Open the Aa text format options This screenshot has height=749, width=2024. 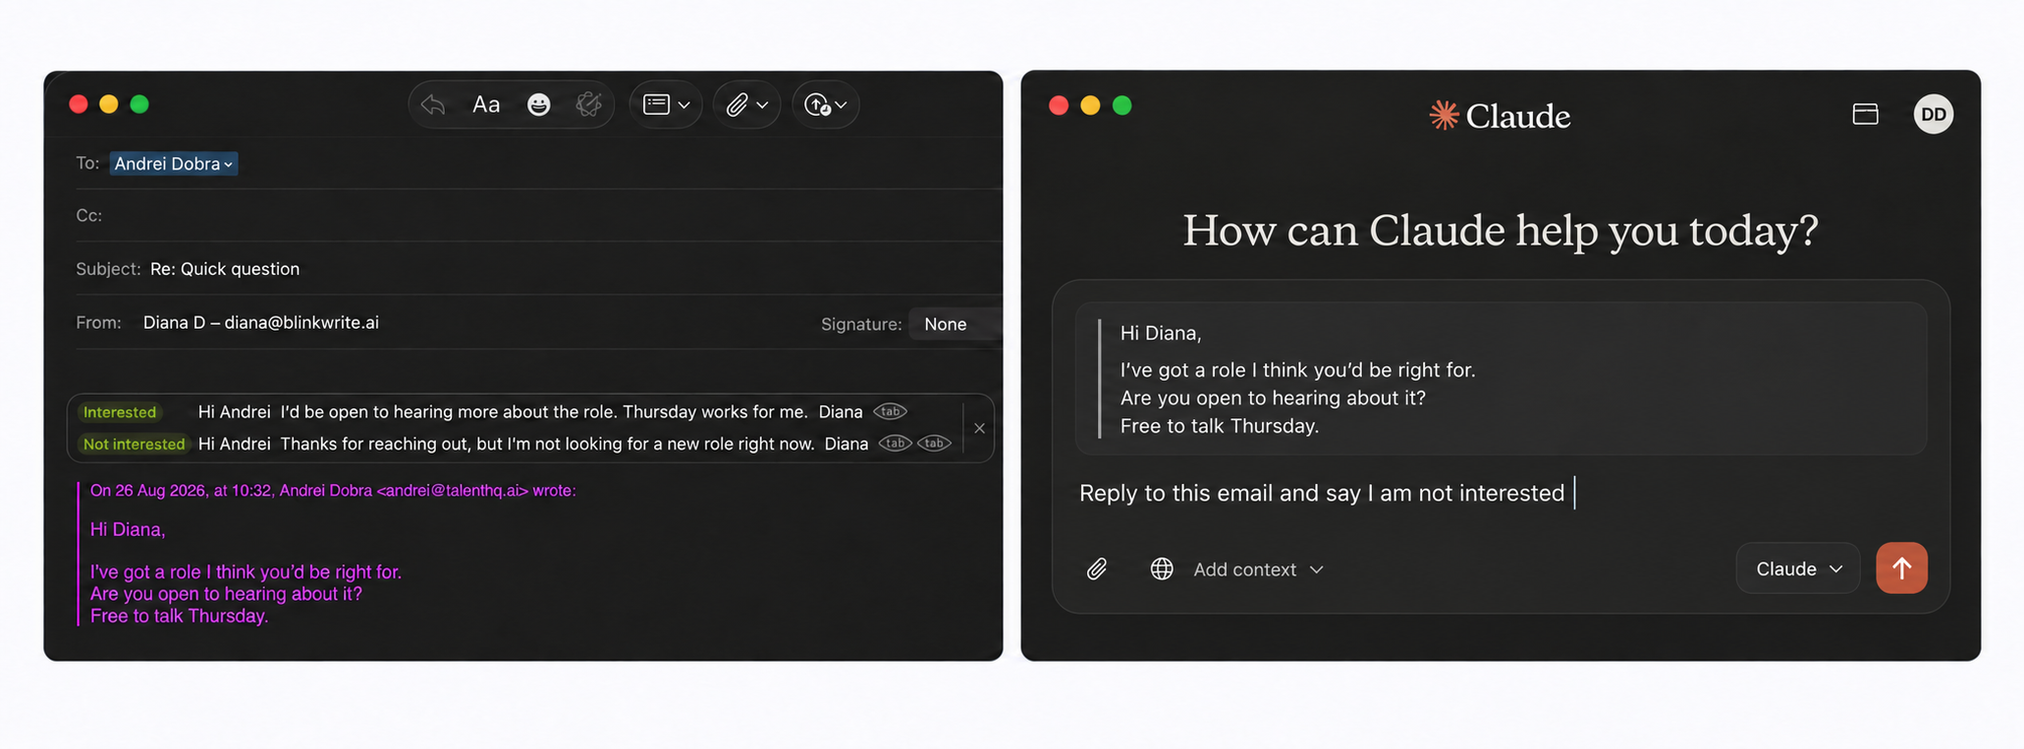486,104
